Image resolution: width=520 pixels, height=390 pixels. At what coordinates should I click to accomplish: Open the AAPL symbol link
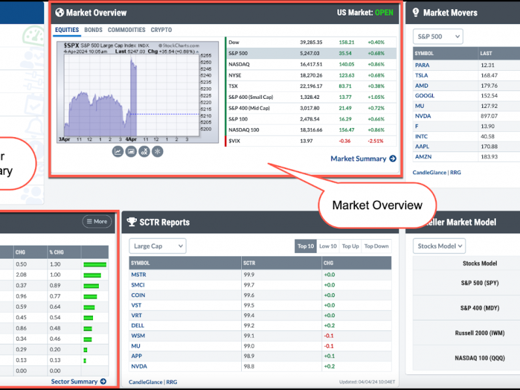pos(422,147)
